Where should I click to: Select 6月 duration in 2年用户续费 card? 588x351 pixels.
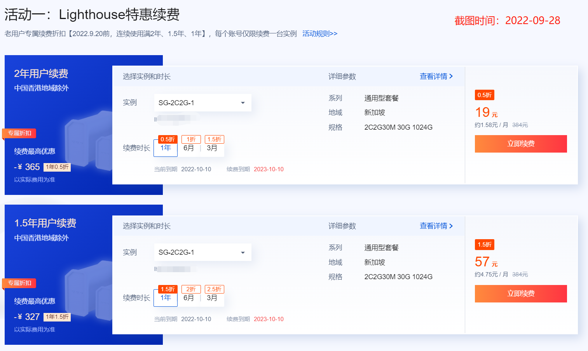188,148
